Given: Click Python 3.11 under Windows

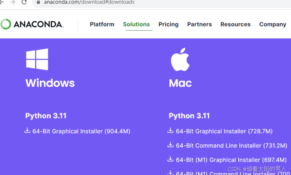Looking at the screenshot, I should point(46,116).
